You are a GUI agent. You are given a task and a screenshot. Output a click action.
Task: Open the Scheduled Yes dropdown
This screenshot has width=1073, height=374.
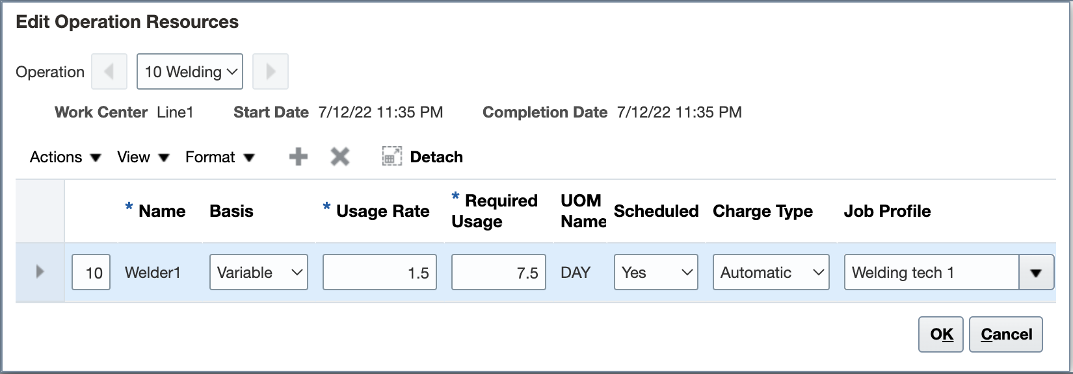tap(656, 272)
